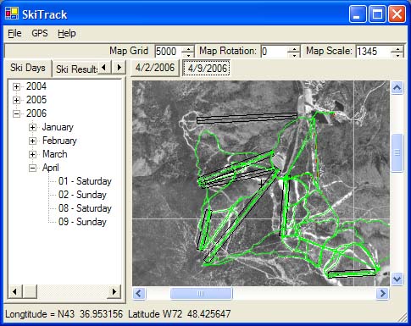
Task: Decrease the Map Scale value
Action: 397,55
